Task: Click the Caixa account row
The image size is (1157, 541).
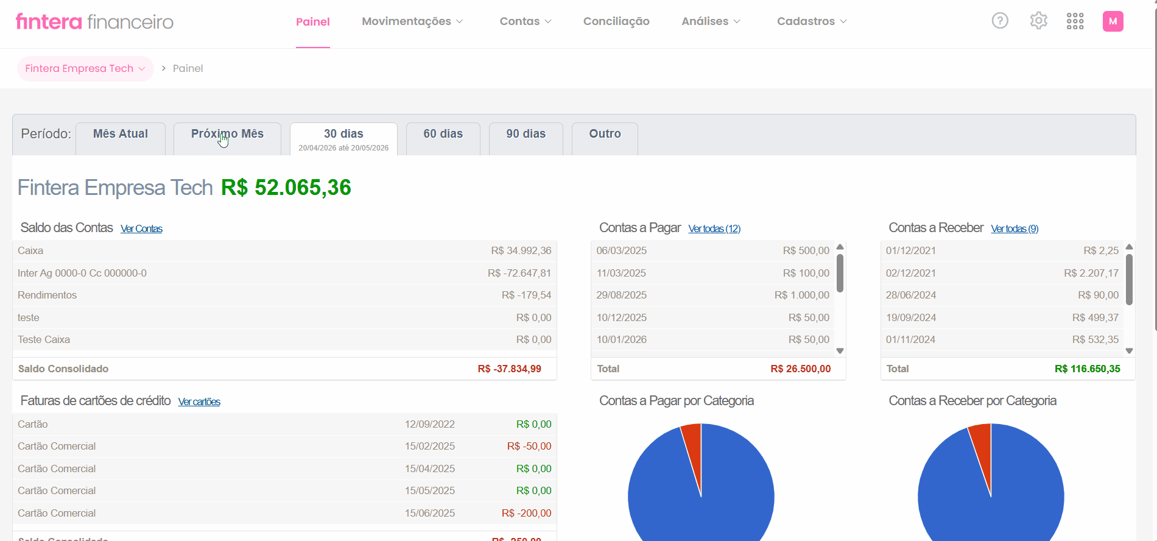Action: [x=284, y=251]
